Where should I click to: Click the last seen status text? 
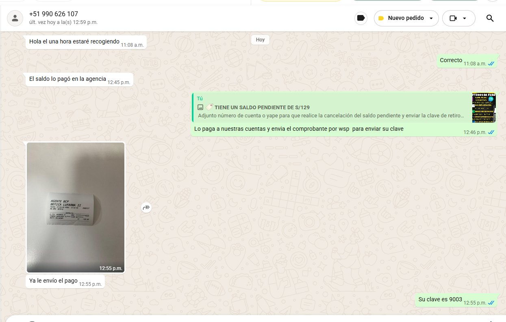pyautogui.click(x=63, y=22)
